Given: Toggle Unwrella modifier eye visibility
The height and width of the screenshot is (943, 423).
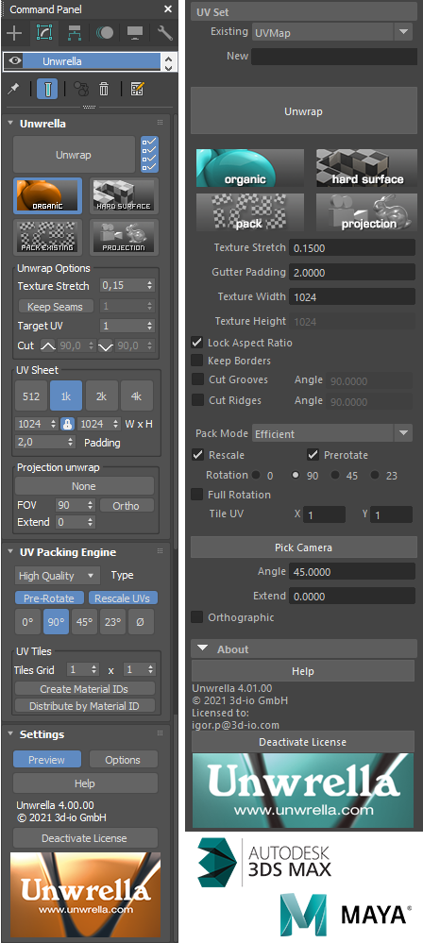Looking at the screenshot, I should pyautogui.click(x=16, y=60).
